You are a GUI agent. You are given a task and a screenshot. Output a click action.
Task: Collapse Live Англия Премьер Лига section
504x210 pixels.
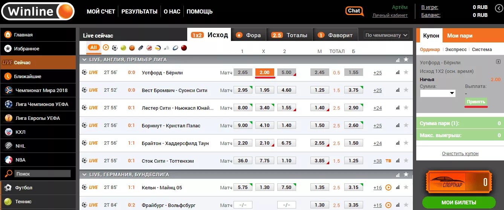click(84, 60)
